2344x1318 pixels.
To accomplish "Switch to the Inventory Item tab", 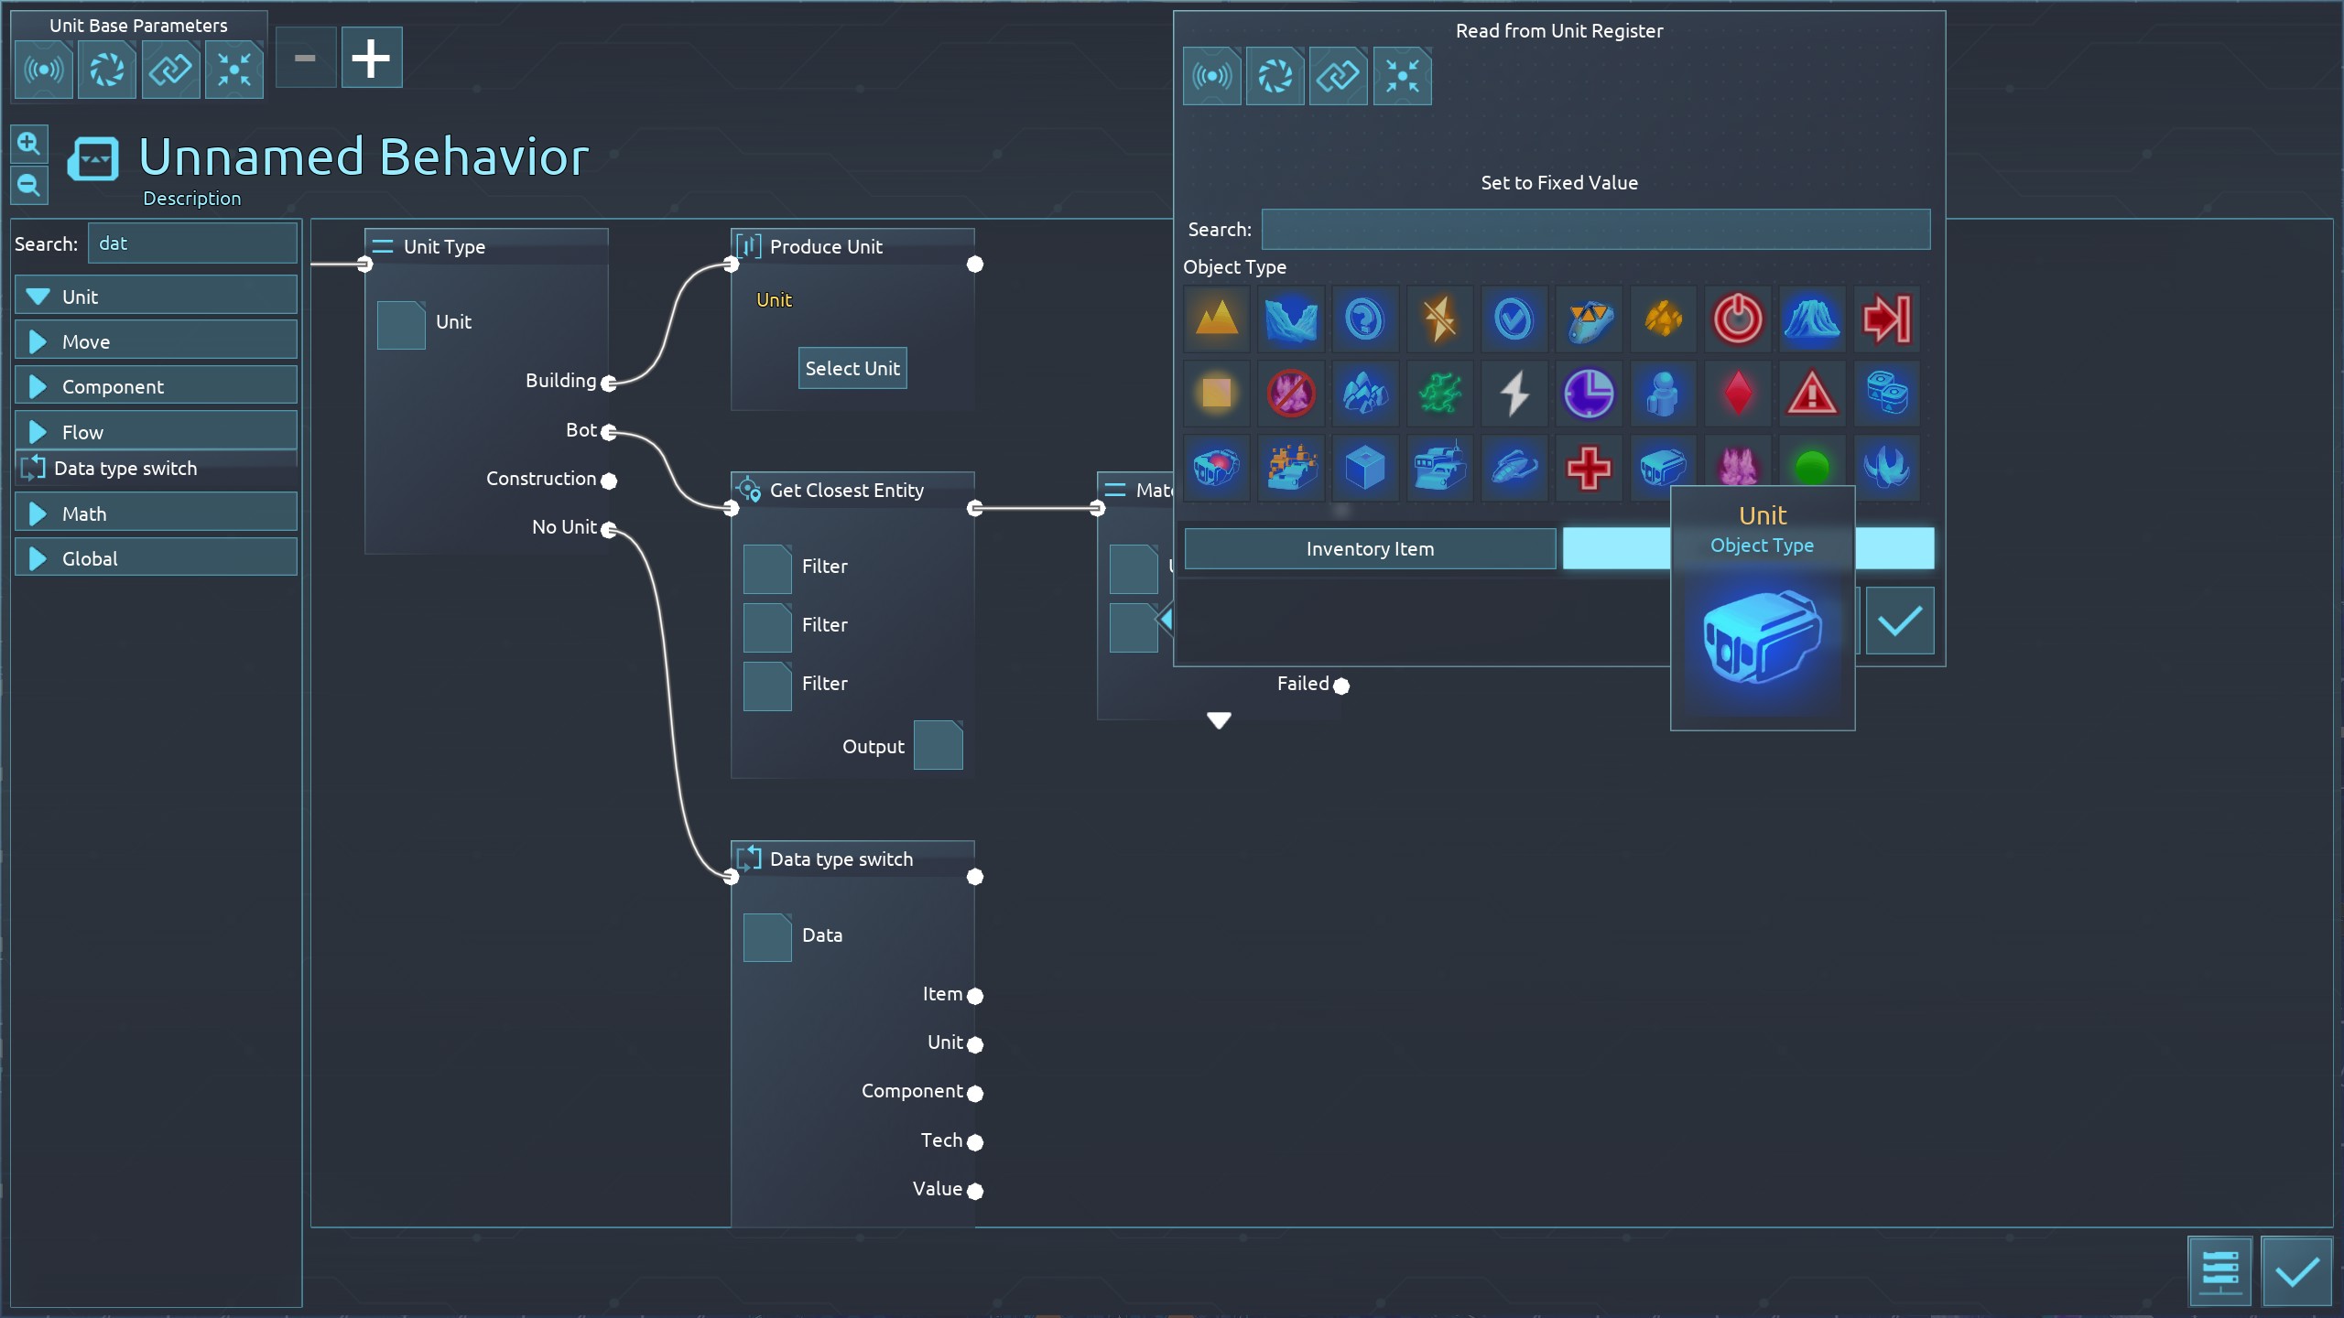I will [1370, 548].
